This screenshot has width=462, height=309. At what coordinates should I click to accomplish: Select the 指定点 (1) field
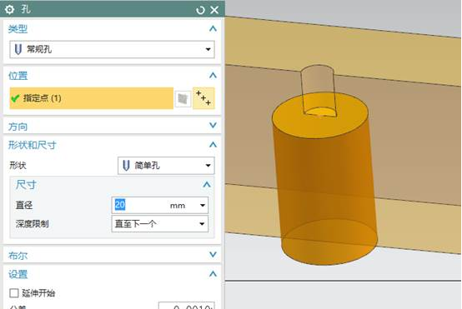92,98
